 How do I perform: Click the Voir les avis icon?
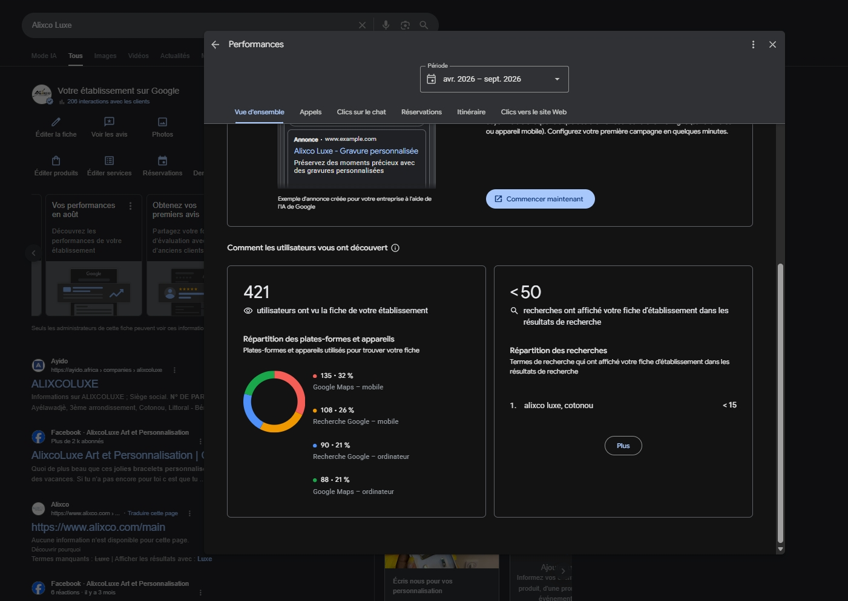coord(110,122)
